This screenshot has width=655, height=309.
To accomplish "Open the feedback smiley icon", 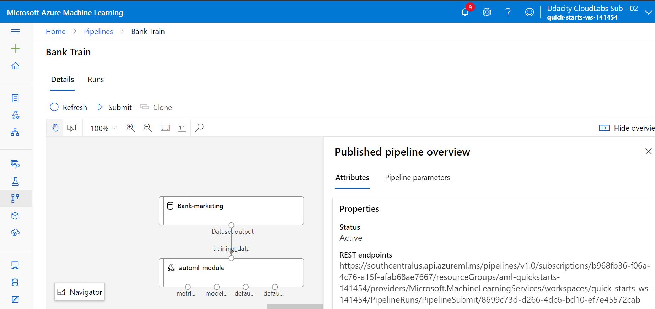I will 530,12.
